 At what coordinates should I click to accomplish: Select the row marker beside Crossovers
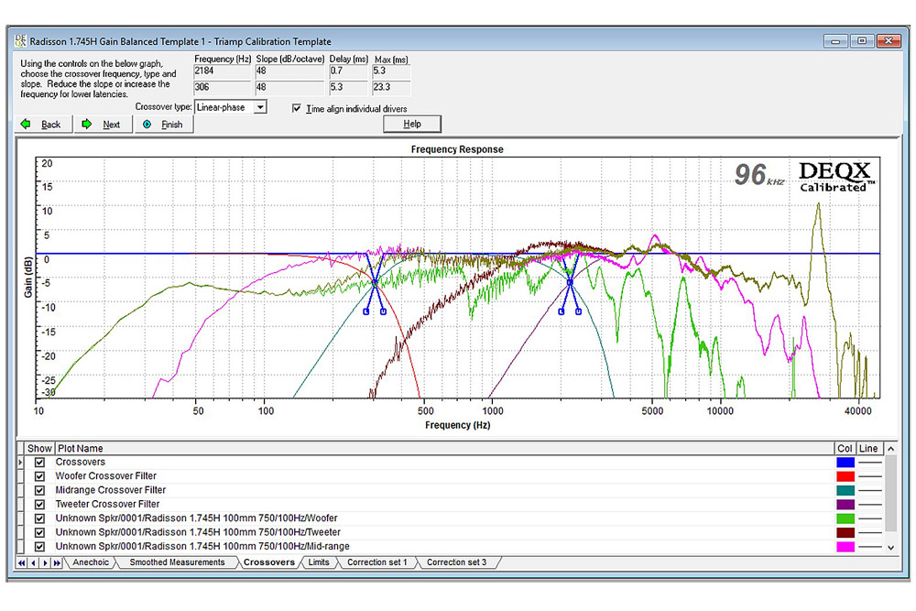point(20,462)
